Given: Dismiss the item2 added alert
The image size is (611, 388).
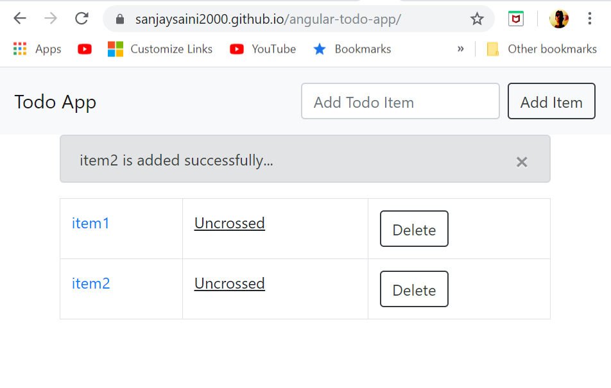Looking at the screenshot, I should coord(522,162).
